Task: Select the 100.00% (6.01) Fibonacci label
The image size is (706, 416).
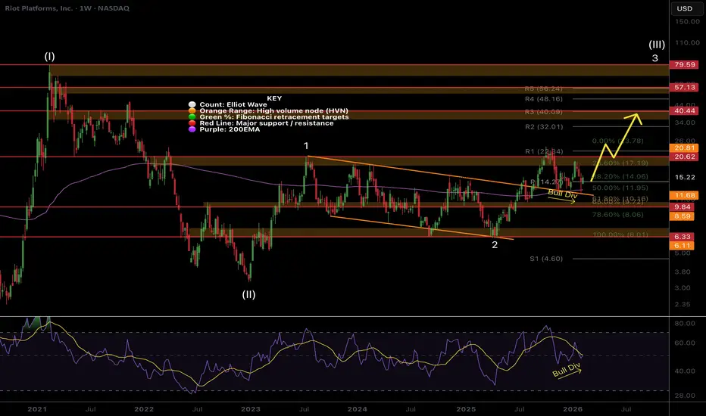Action: click(620, 234)
